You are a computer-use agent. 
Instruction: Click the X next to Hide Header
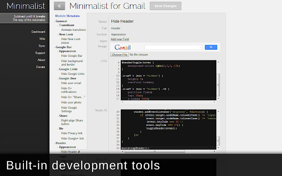[x=79, y=151]
